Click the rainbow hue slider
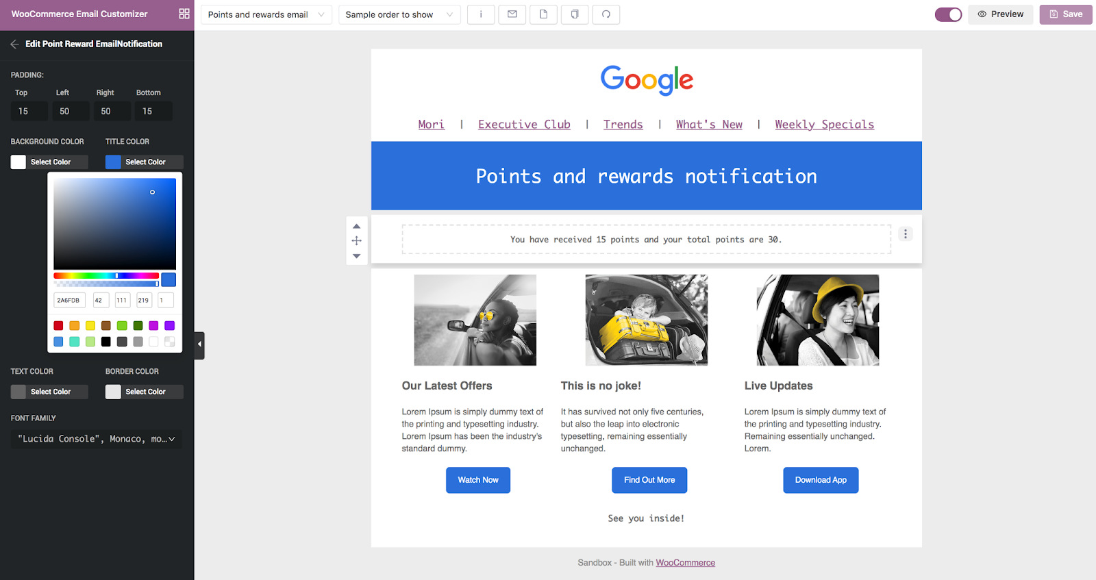The width and height of the screenshot is (1096, 580). (106, 276)
